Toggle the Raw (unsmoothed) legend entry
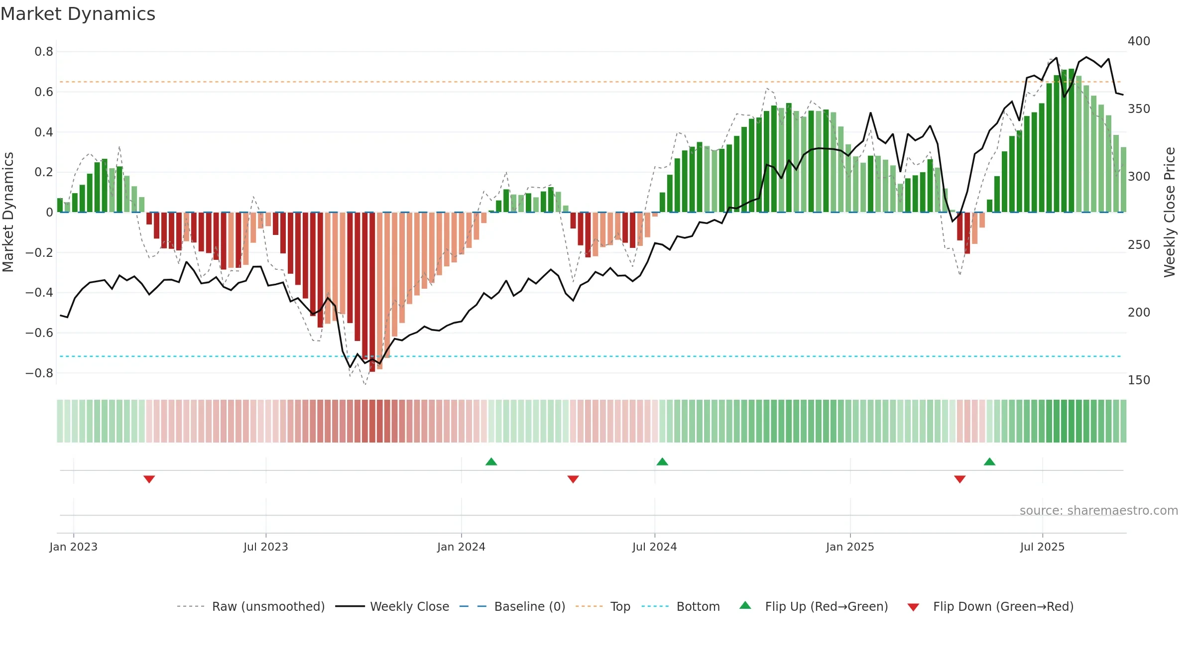 [250, 606]
